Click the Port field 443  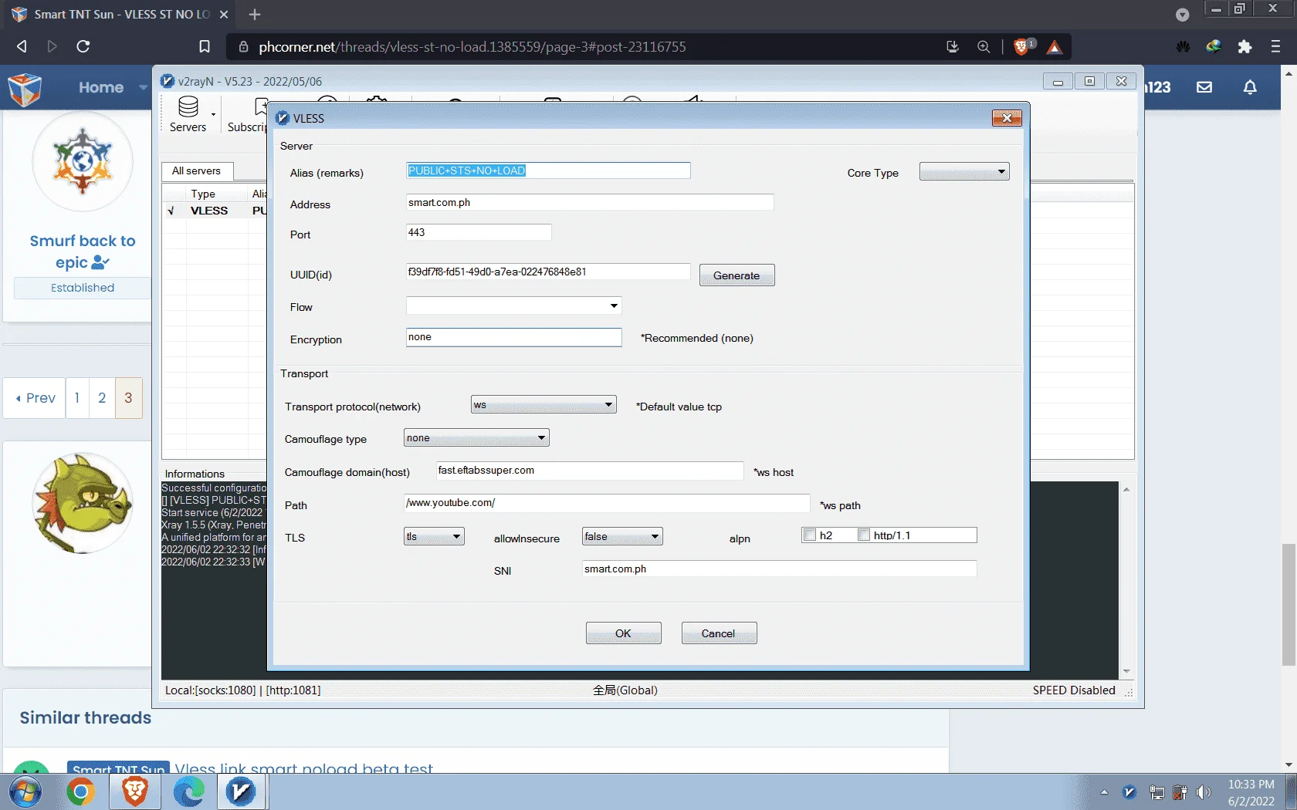pos(479,232)
